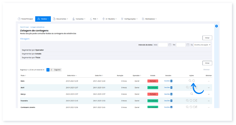This screenshot has height=125, width=236.
Task: Sort the table by the Título column
Action: [23, 76]
